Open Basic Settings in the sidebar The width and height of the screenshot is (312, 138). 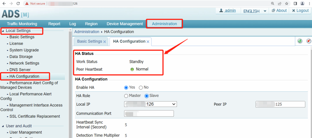tap(22, 37)
